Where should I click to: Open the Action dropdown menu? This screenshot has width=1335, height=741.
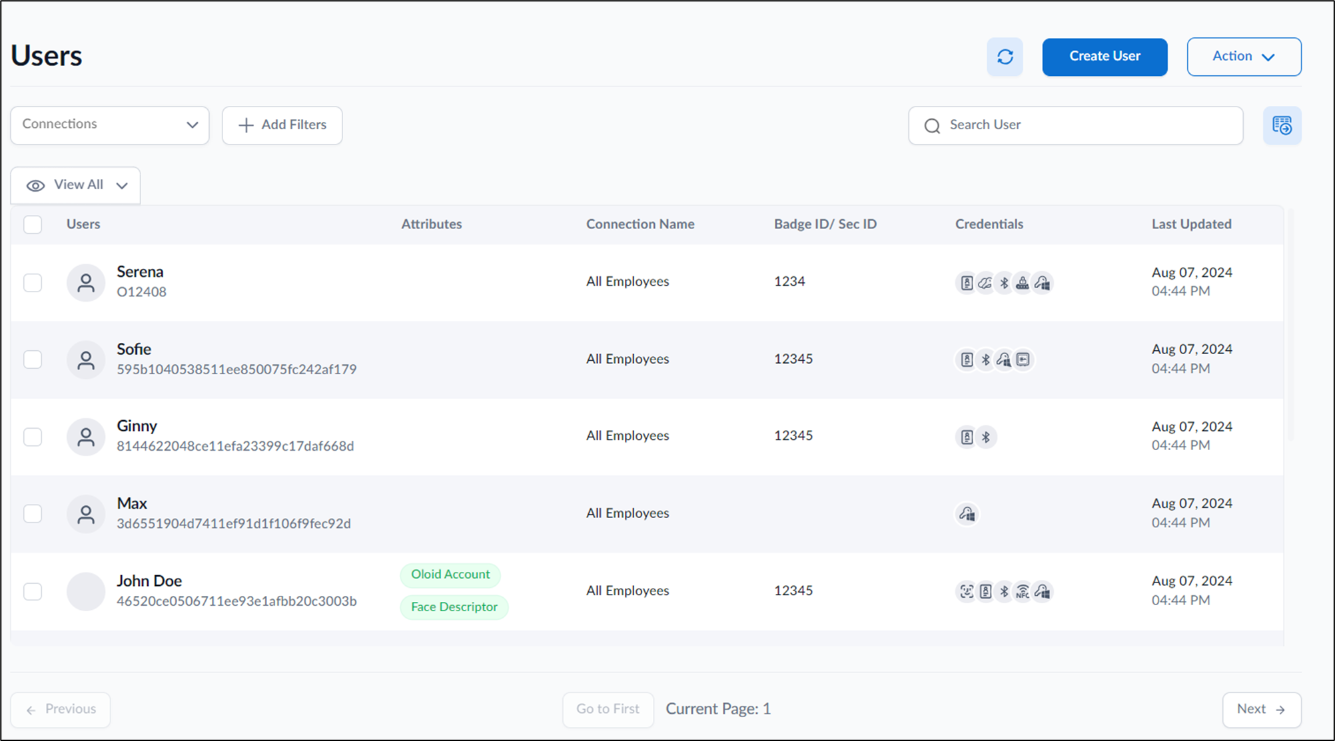(1244, 57)
